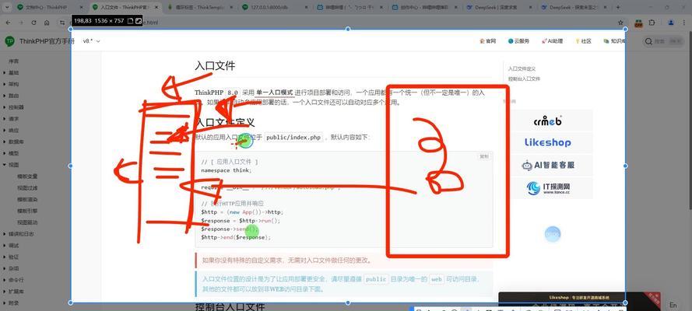The image size is (692, 311).
Task: Open the 调试 sidebar entry
Action: [x=13, y=246]
